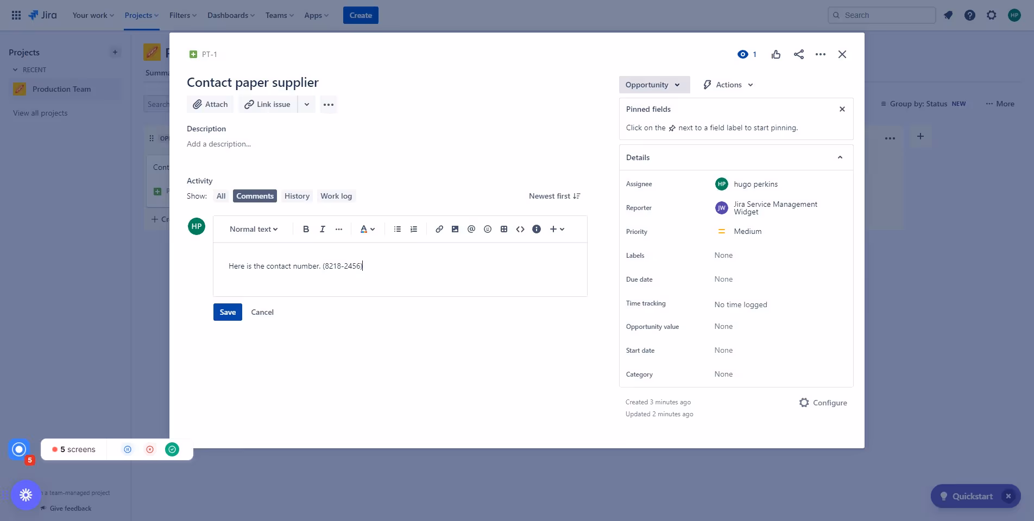Show All activity

[x=221, y=196]
